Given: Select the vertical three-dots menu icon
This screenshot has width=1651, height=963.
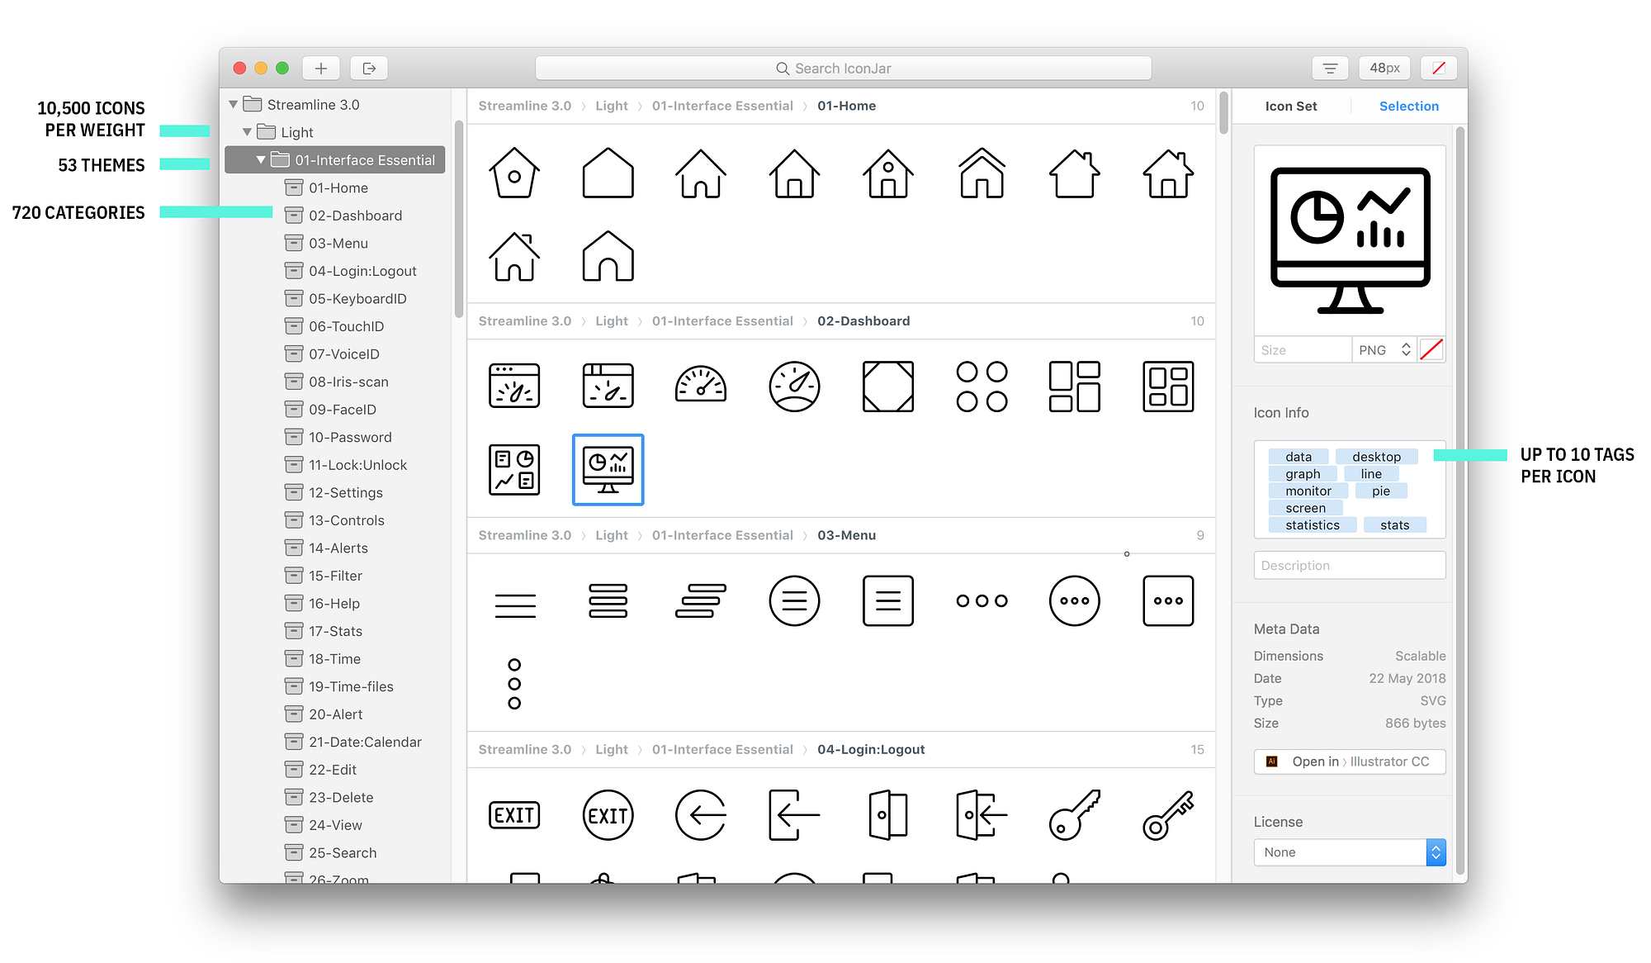Looking at the screenshot, I should coord(514,684).
